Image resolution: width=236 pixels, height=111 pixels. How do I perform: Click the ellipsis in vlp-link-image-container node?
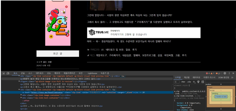tap(63, 95)
